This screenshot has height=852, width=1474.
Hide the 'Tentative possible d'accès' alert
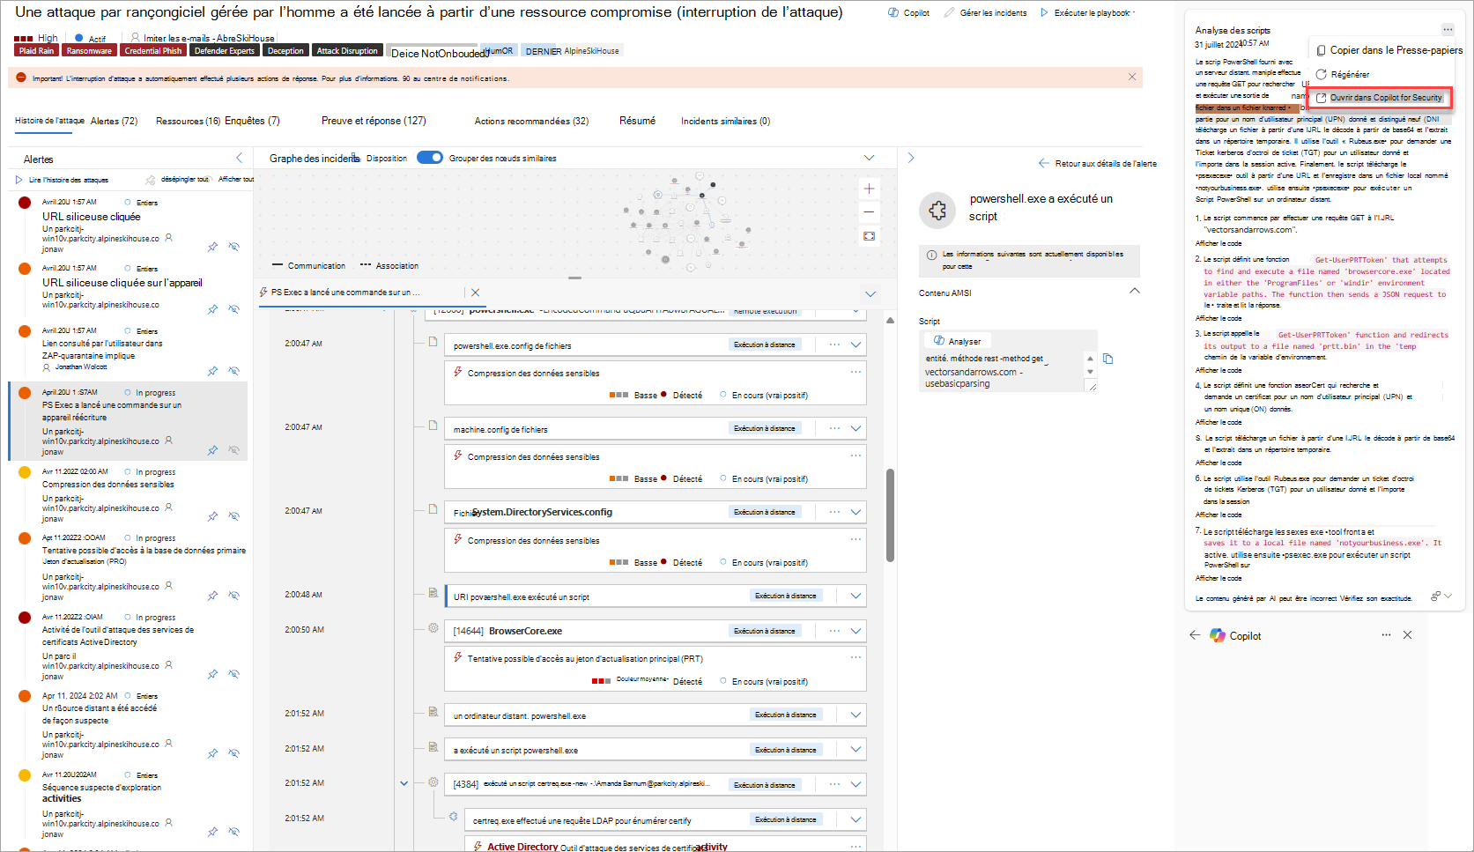click(234, 596)
